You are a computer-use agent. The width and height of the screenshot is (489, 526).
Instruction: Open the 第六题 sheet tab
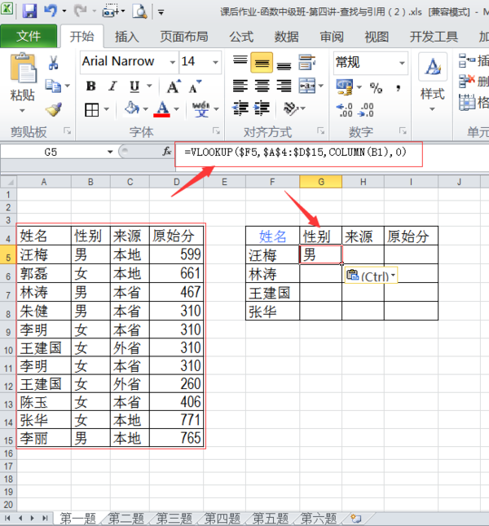pos(319,519)
